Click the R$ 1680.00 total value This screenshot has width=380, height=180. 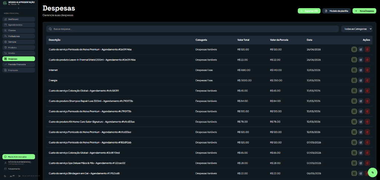coord(244,70)
